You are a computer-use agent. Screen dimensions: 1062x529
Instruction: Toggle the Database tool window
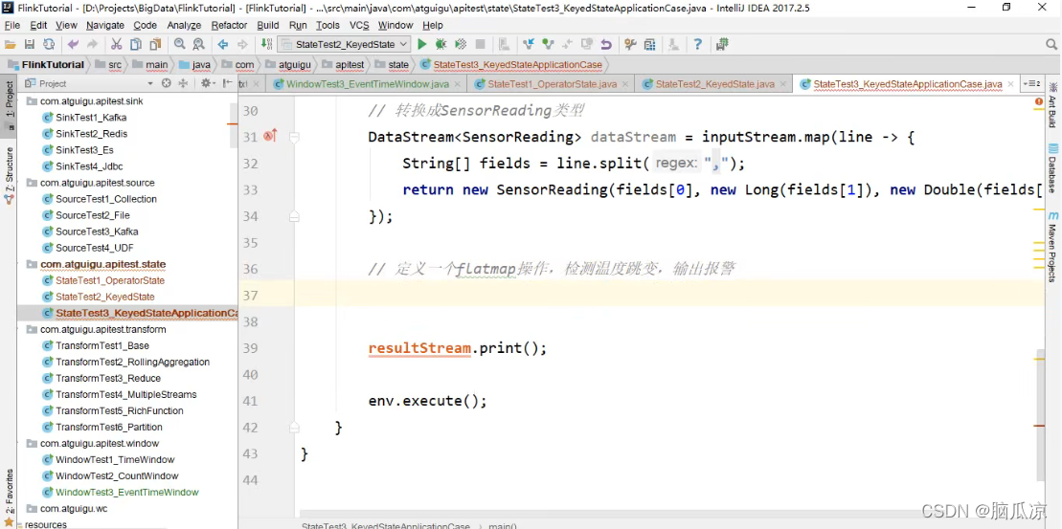pyautogui.click(x=1052, y=168)
